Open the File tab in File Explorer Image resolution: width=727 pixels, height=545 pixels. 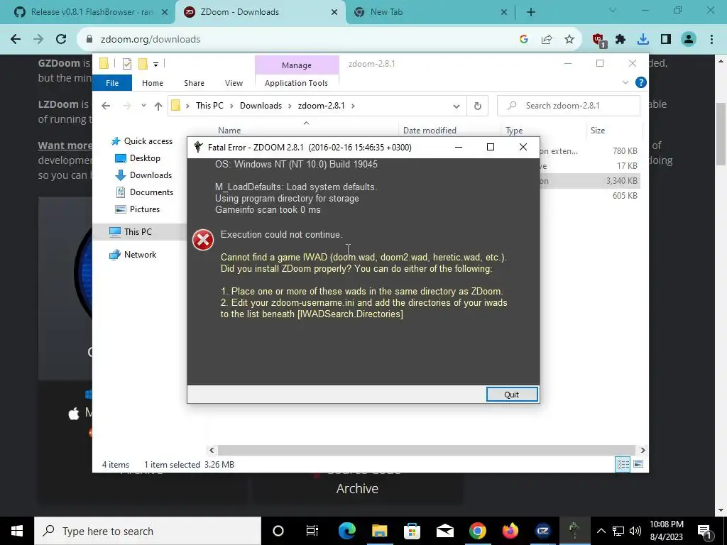[x=112, y=83]
